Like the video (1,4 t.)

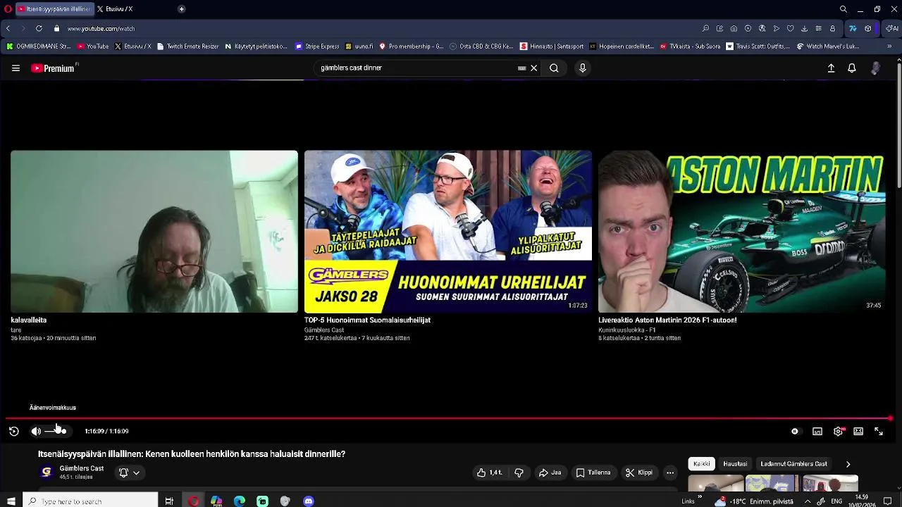point(489,472)
